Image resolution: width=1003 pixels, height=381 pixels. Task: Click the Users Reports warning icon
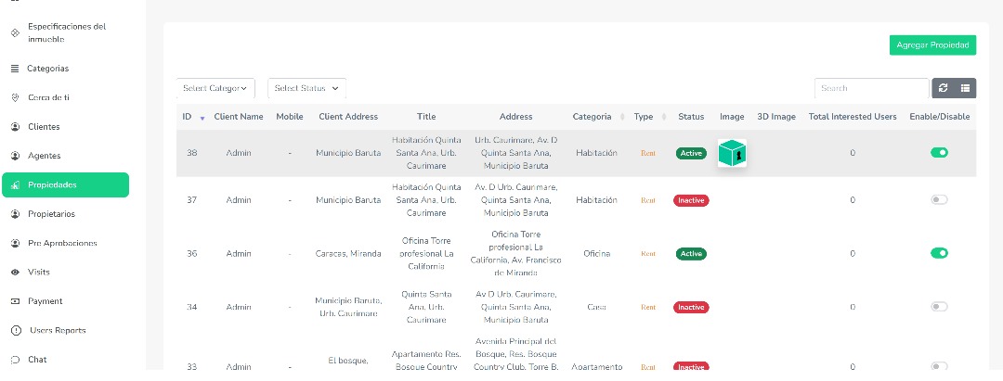pos(15,331)
